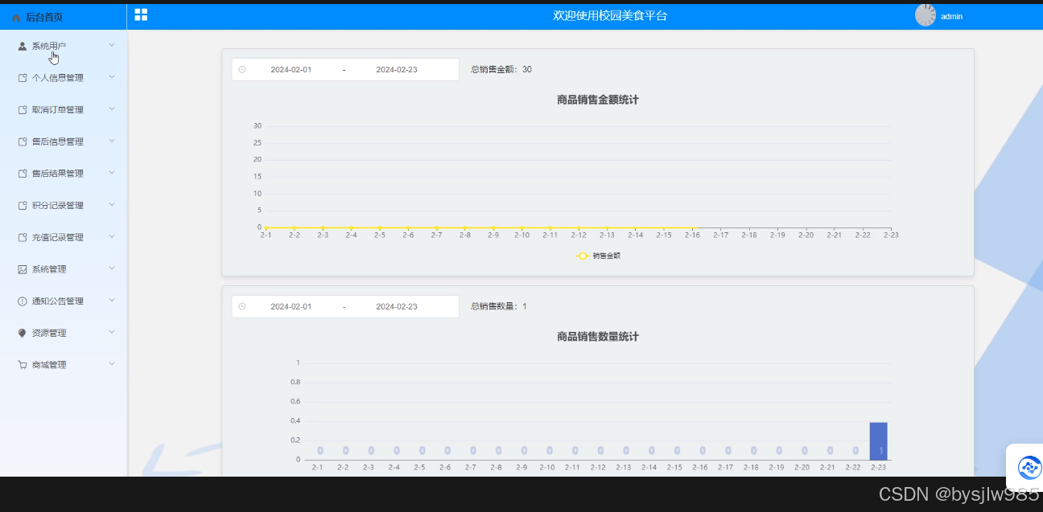Click the icon beside 售后结果管理
Viewport: 1043px width, 512px height.
pos(23,174)
